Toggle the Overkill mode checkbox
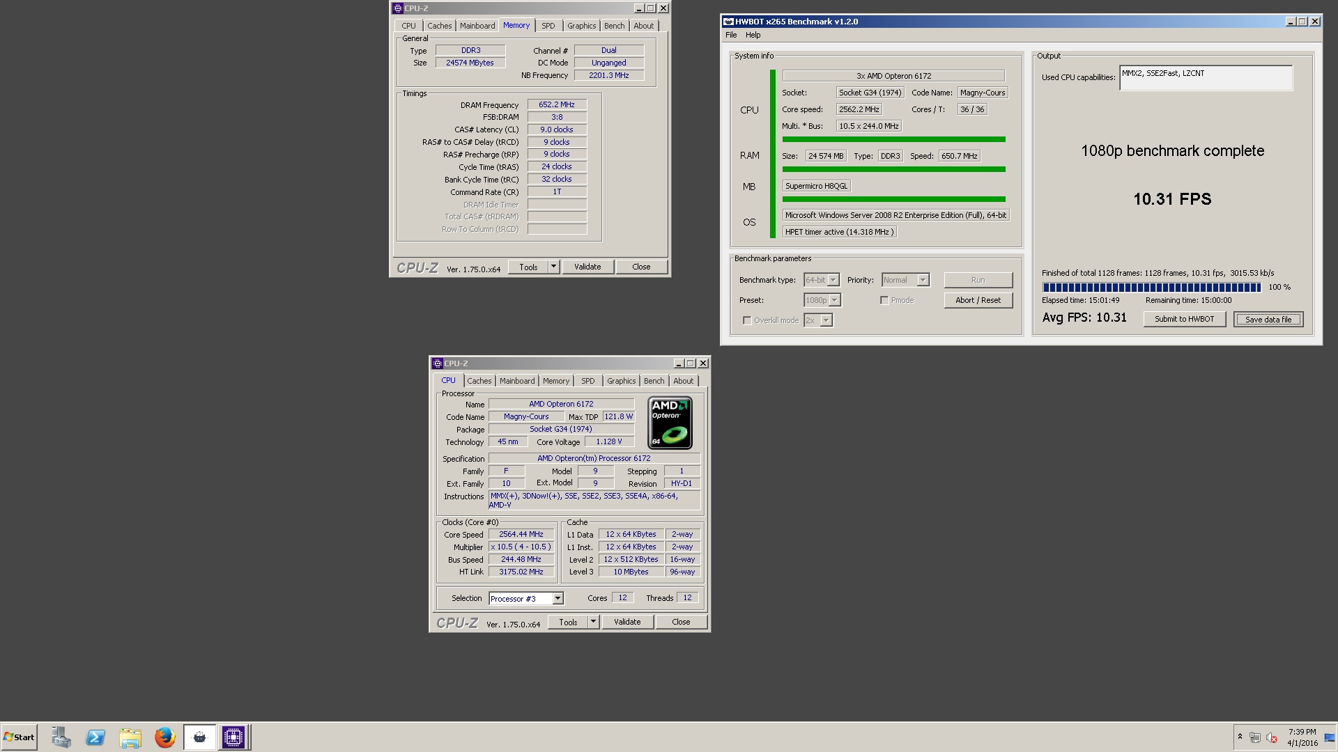1338x752 pixels. tap(747, 320)
